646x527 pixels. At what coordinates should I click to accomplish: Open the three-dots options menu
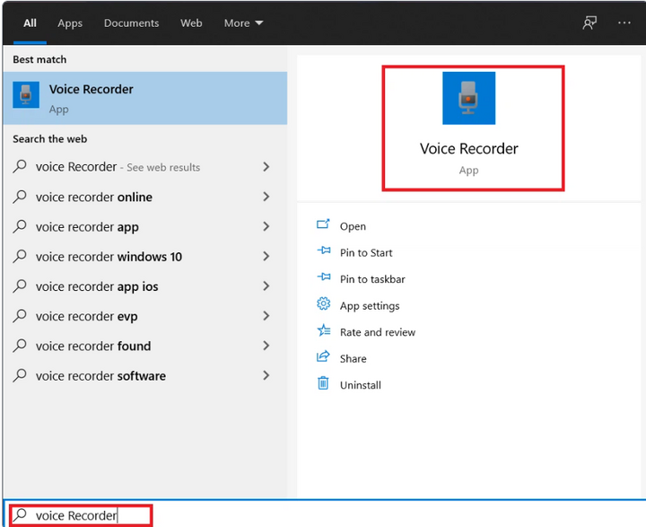tap(624, 23)
